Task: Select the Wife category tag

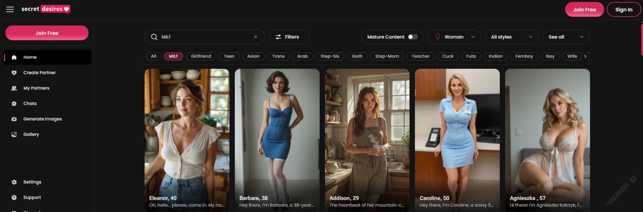Action: (572, 56)
